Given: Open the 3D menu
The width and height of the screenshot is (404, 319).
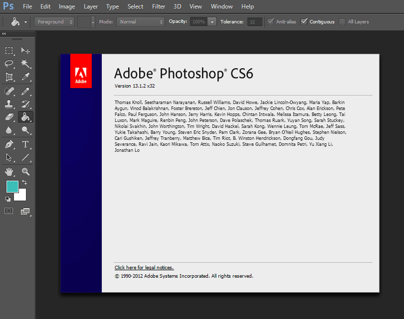Looking at the screenshot, I should click(x=177, y=6).
